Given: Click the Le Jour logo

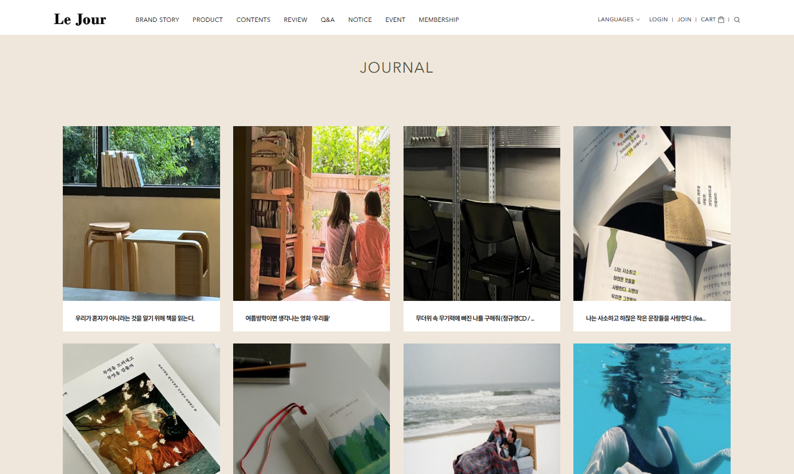Looking at the screenshot, I should 80,19.
